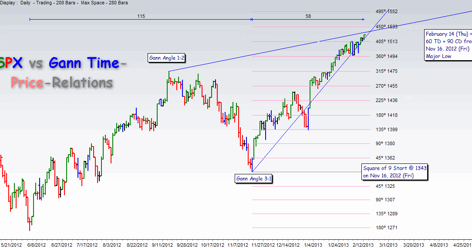The height and width of the screenshot is (248, 472).
Task: Click the '270° 1455' price level label
Action: click(387, 85)
